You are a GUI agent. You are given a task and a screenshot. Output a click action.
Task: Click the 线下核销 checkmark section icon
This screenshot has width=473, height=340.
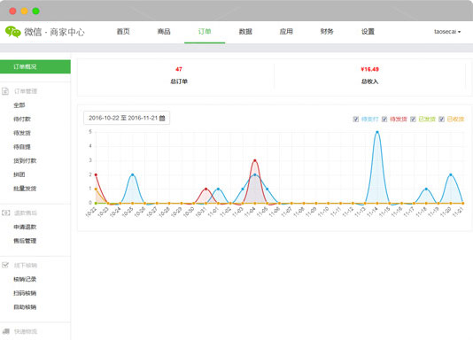click(x=5, y=266)
